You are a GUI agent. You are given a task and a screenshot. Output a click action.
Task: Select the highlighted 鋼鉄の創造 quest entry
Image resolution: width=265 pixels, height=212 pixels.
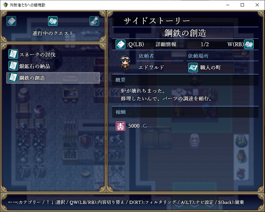coord(53,78)
